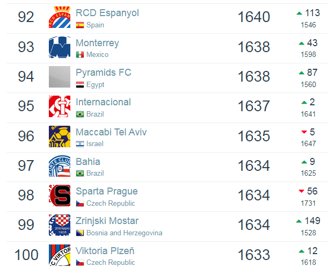Viewport: 328px width, 274px height.
Task: Click the Internacional club crest
Action: (59, 106)
